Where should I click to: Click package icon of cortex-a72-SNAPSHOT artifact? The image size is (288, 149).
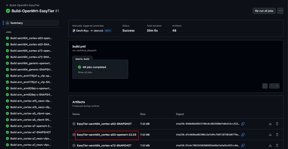74,145
